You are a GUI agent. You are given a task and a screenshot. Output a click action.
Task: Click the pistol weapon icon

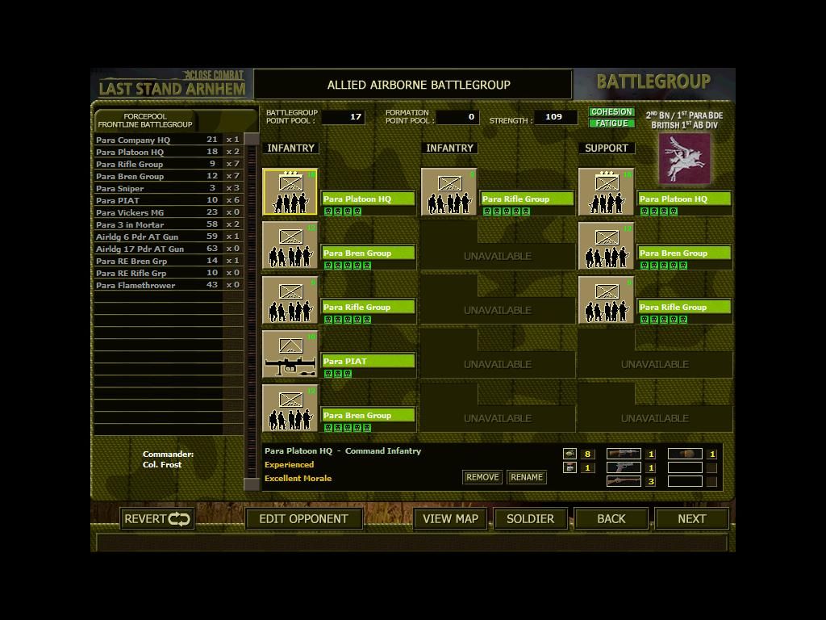(624, 467)
